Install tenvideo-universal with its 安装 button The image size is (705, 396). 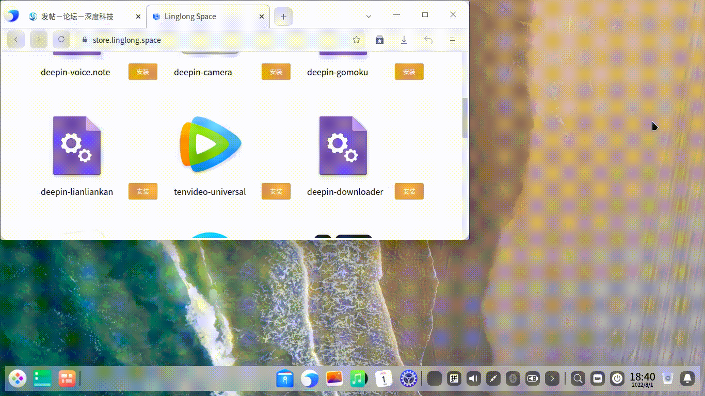pyautogui.click(x=276, y=191)
